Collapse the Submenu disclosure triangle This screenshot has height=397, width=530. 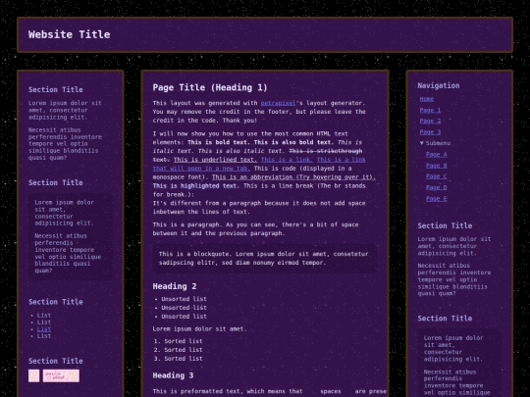pyautogui.click(x=421, y=143)
